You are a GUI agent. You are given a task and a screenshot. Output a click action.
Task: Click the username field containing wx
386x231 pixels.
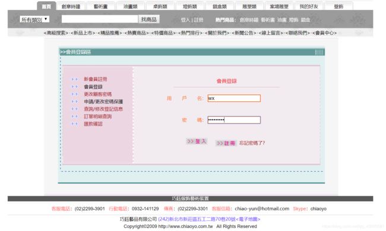(234, 98)
